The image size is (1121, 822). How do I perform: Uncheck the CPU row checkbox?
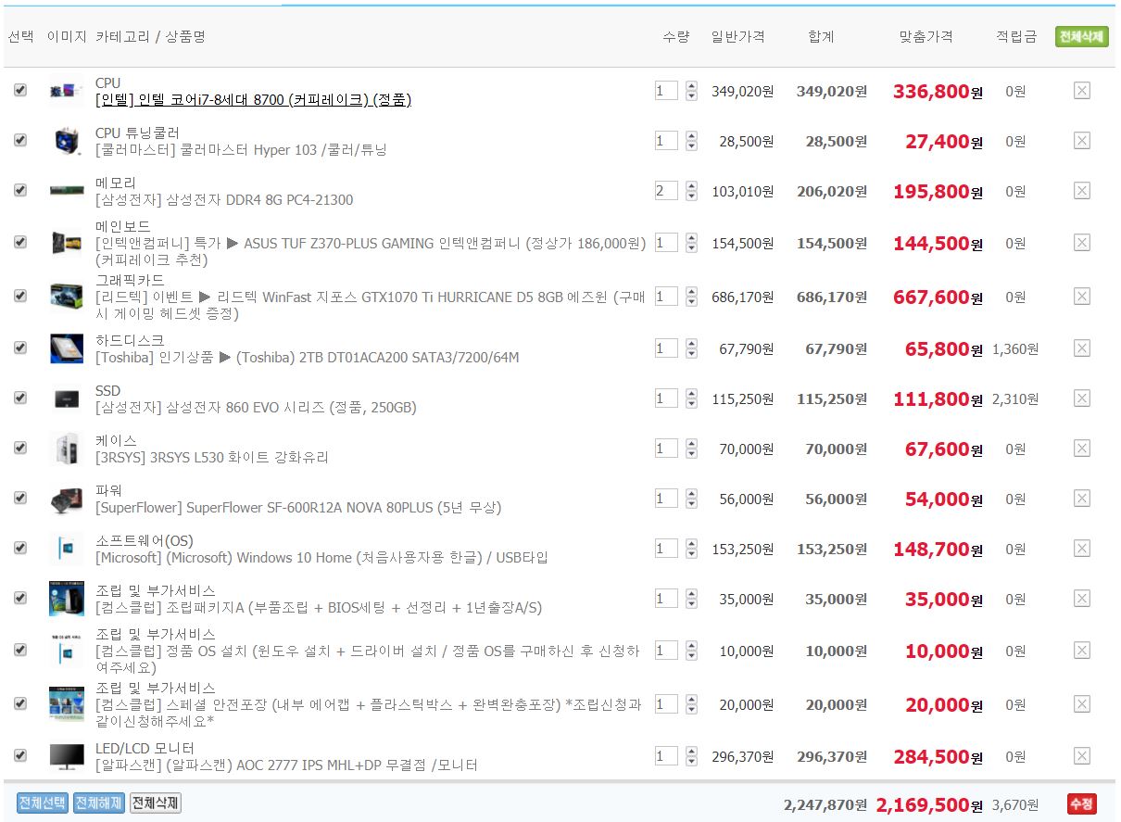tap(20, 91)
